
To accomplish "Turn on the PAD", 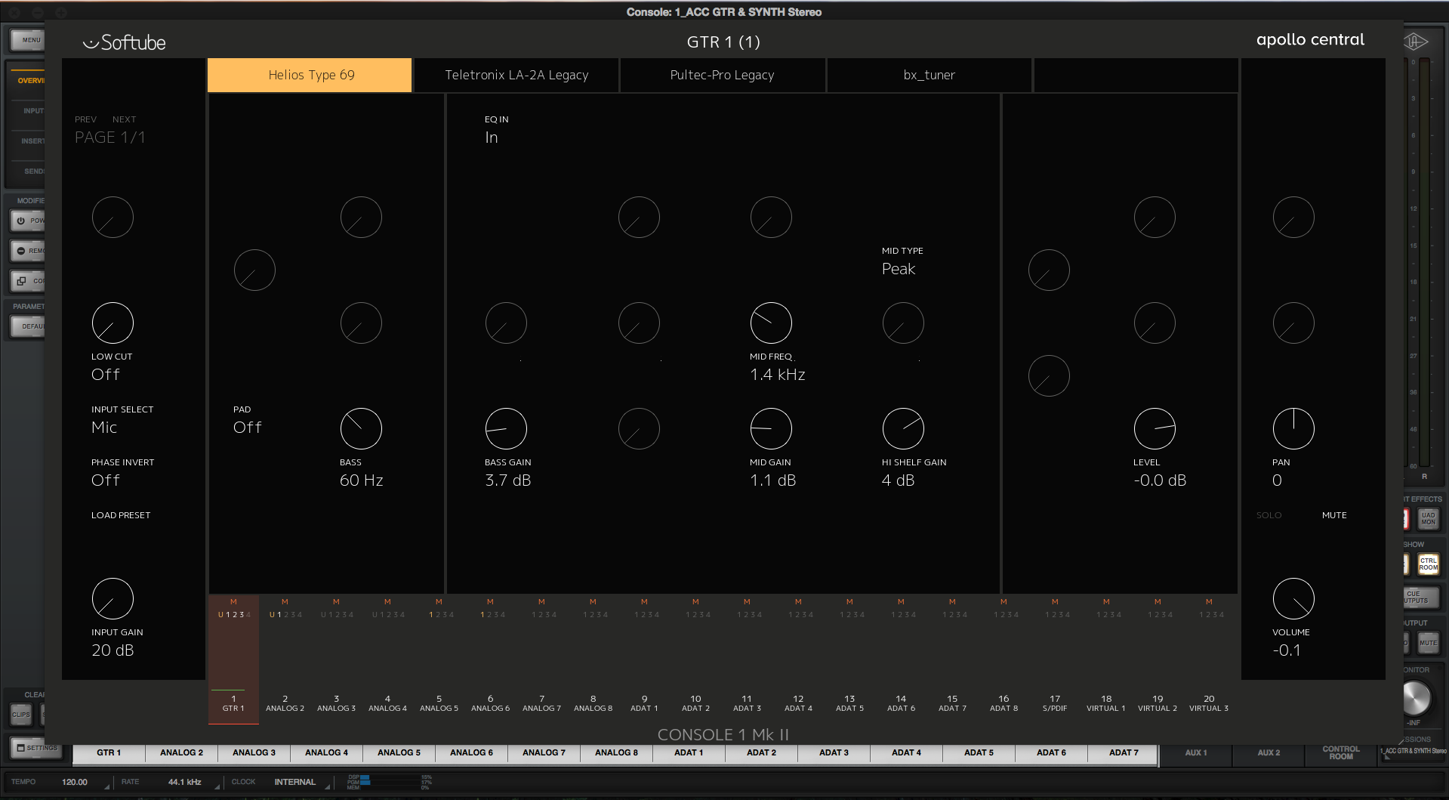I will click(248, 427).
